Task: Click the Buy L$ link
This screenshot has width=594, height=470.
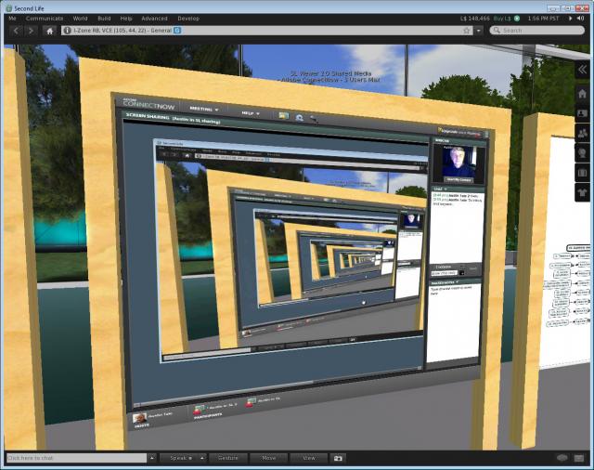Action: (502, 19)
